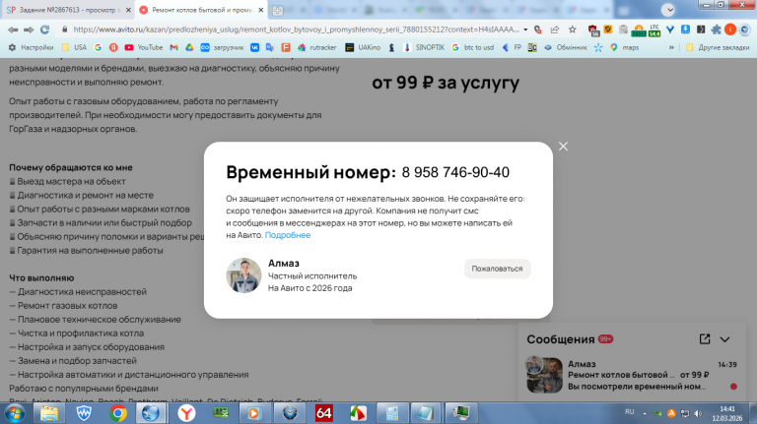757x424 pixels.
Task: Open a new browser tab
Action: pyautogui.click(x=277, y=10)
